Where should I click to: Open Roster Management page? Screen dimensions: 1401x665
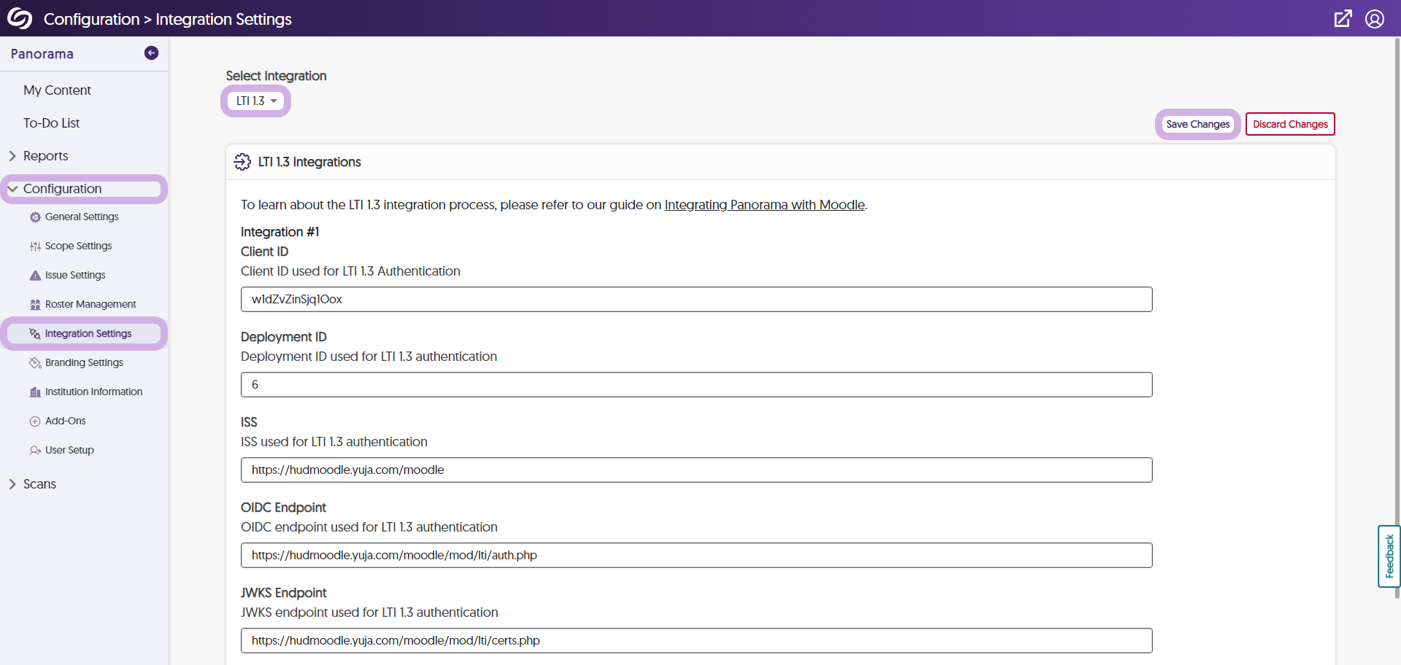click(x=90, y=305)
